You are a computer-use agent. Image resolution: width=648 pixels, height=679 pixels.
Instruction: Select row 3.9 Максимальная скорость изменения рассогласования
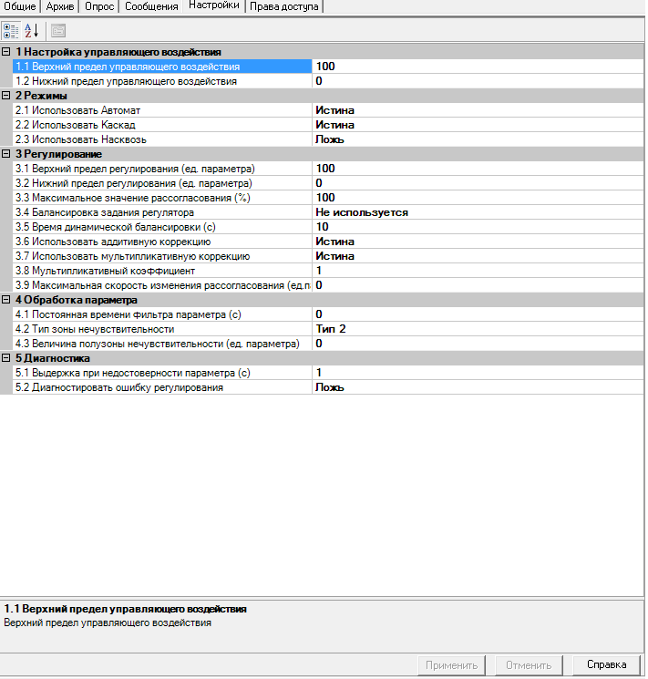click(x=162, y=285)
